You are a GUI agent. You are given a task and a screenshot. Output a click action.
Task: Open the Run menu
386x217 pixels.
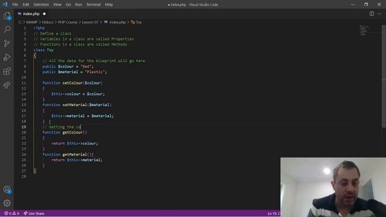coord(78,4)
